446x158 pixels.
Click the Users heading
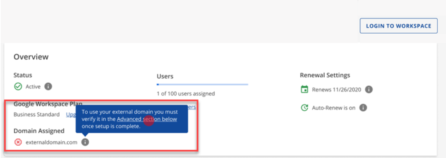coord(165,76)
